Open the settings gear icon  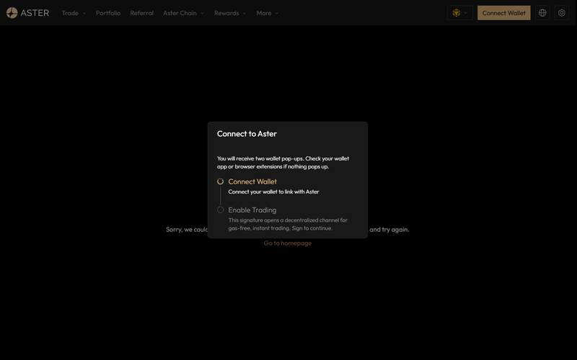(562, 13)
